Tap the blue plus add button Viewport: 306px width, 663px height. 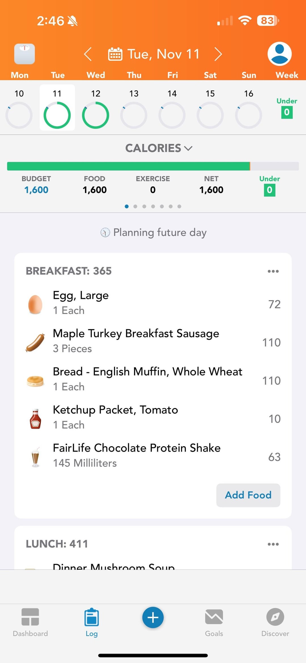(153, 617)
